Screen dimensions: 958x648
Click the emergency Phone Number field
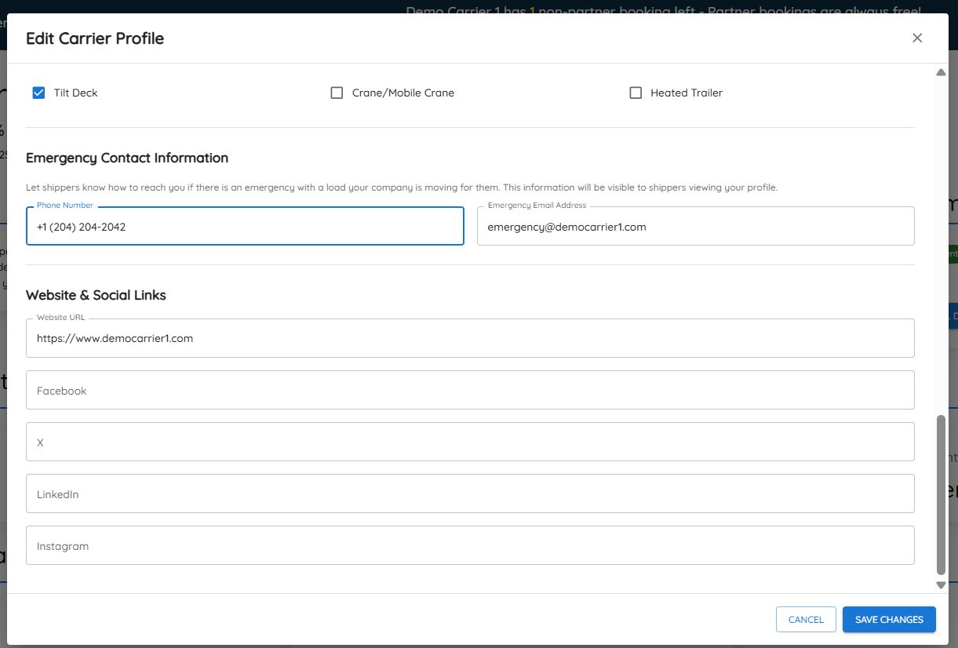(x=245, y=226)
